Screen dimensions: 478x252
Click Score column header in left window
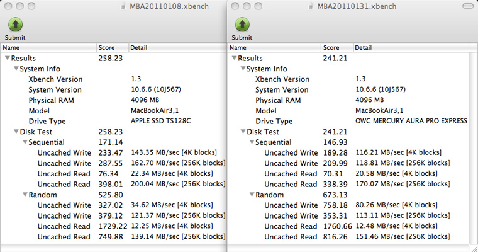pos(112,48)
